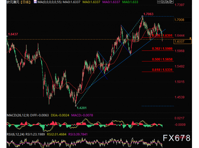Click the 0.500 \ 1.5658 Fibonacci level

pos(162,59)
